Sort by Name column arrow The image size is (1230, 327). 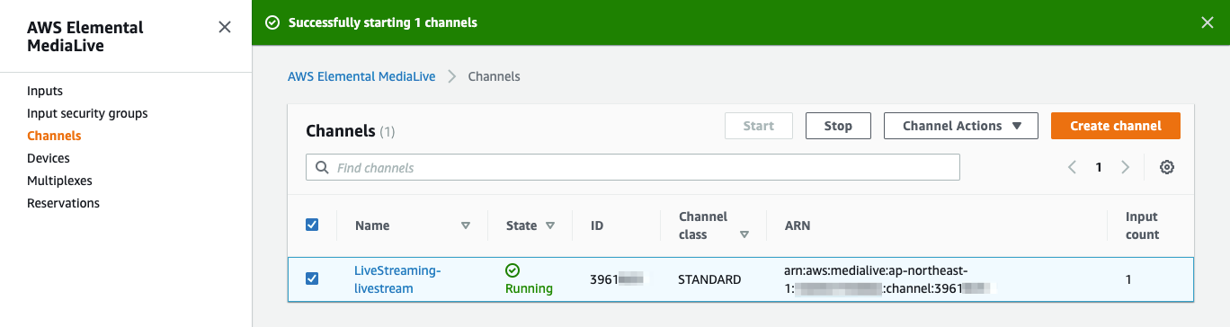[465, 225]
